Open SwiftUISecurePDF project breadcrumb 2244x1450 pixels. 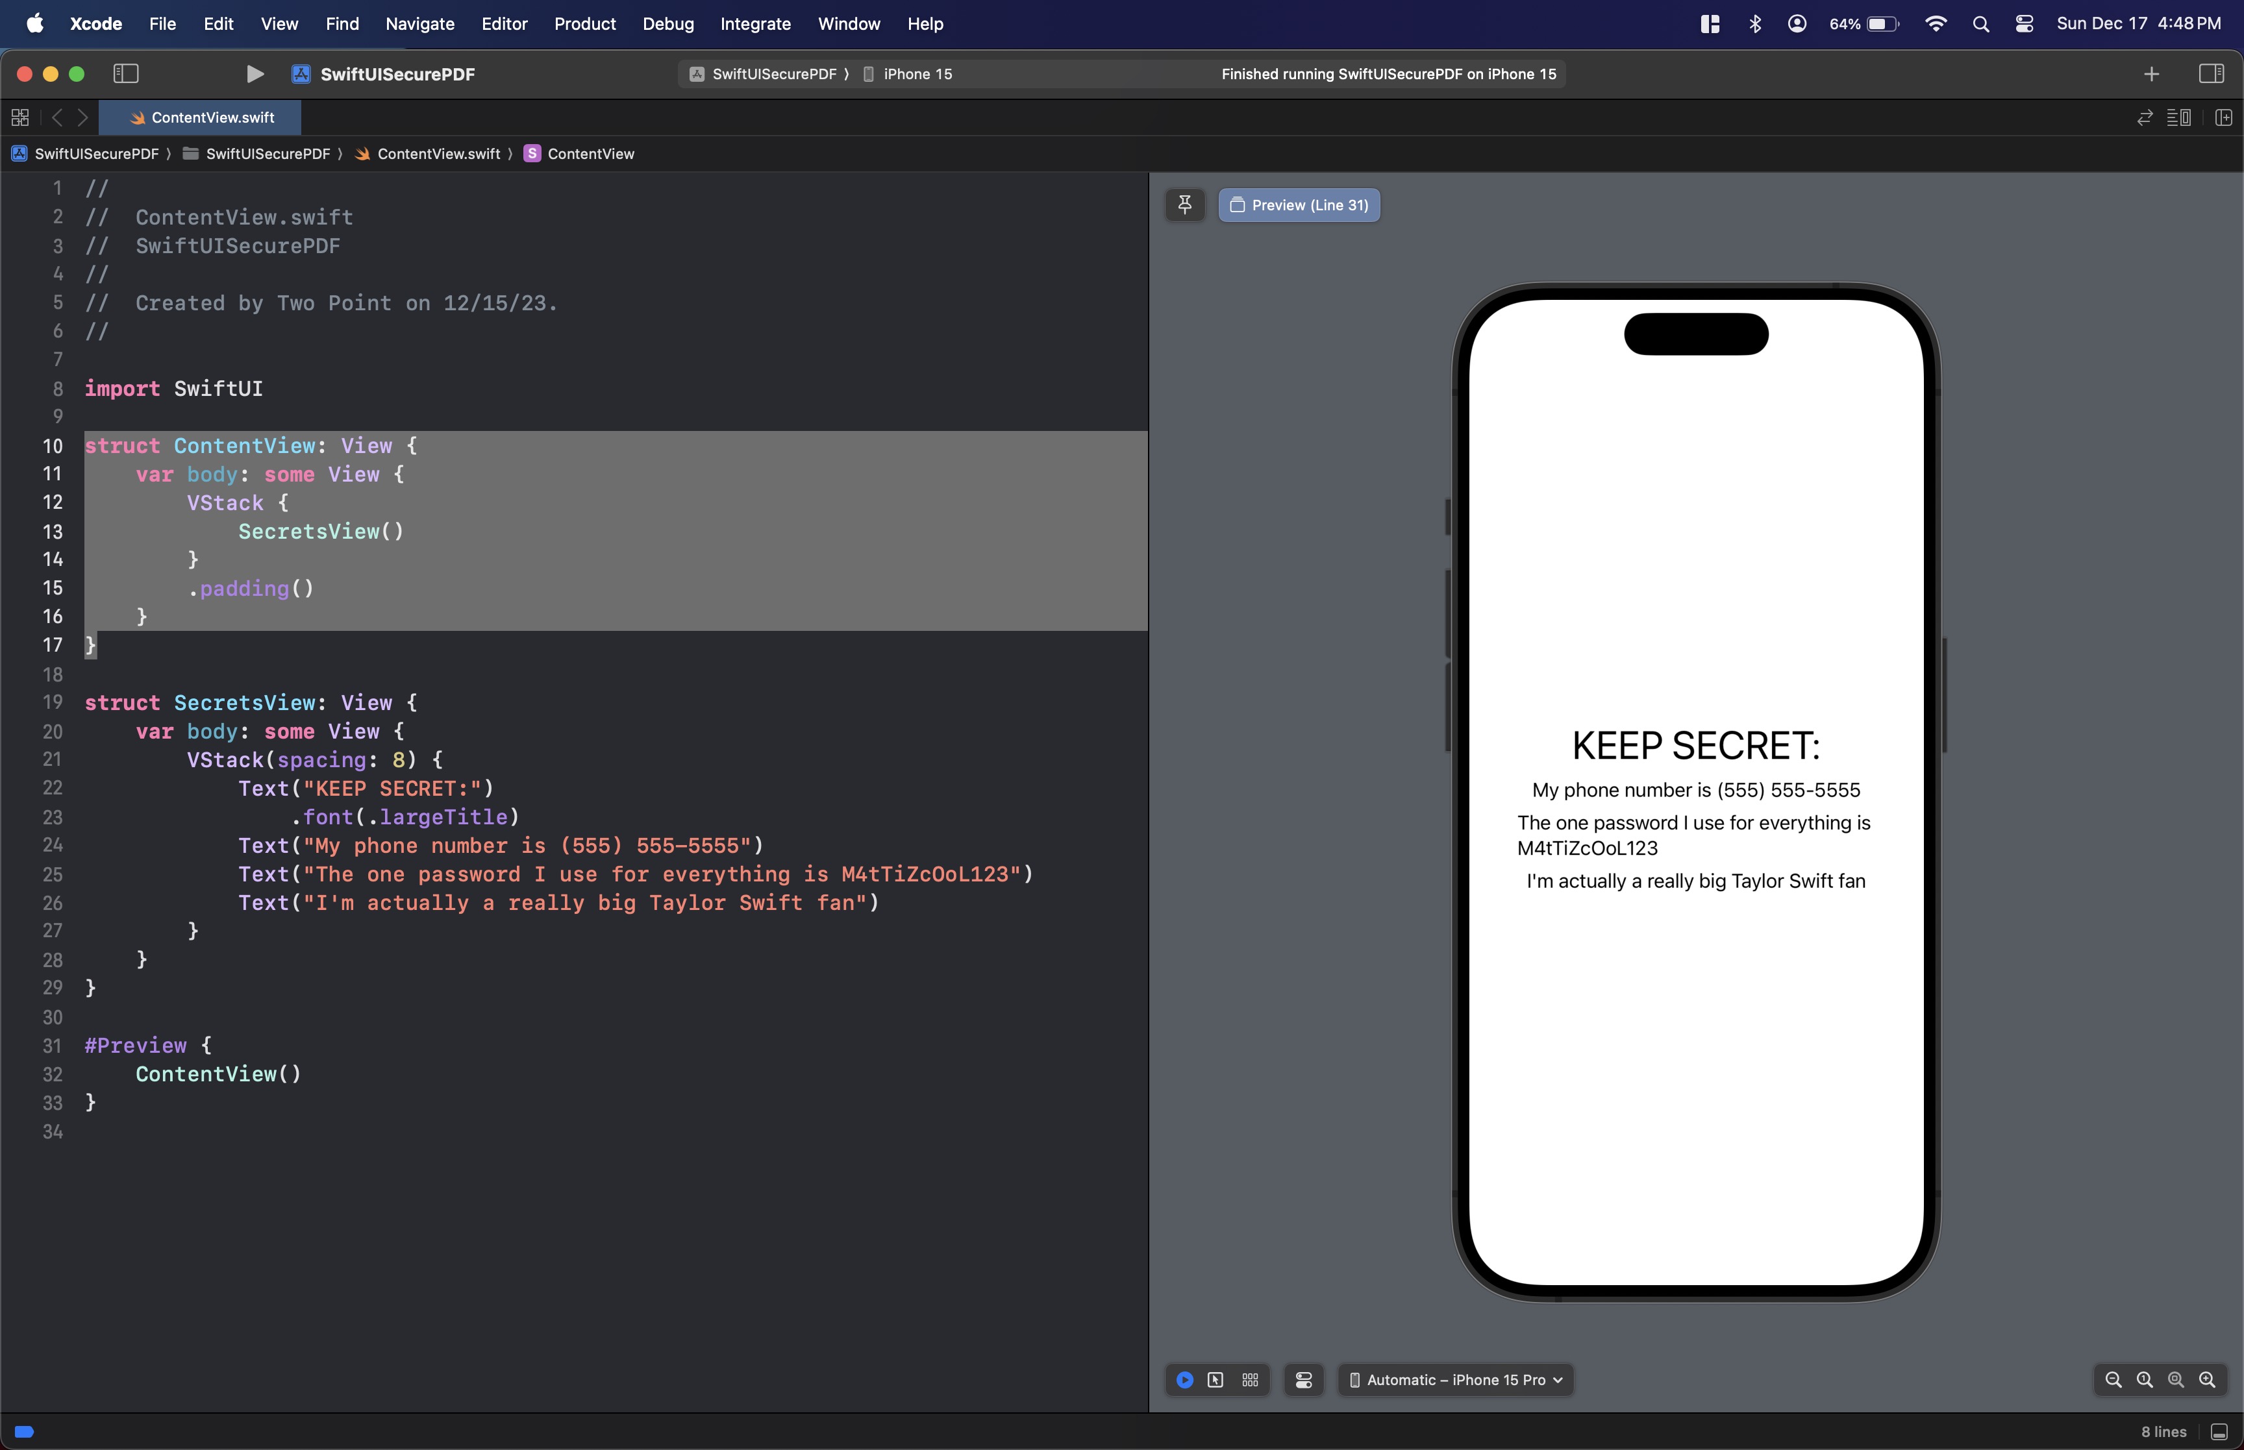tap(86, 153)
